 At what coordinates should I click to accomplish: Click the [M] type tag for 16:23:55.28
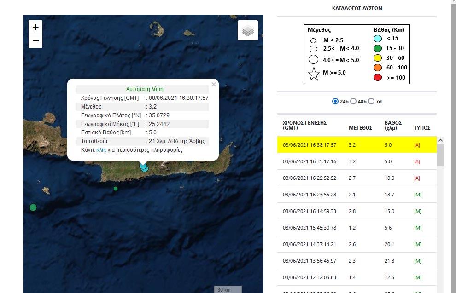click(x=418, y=195)
